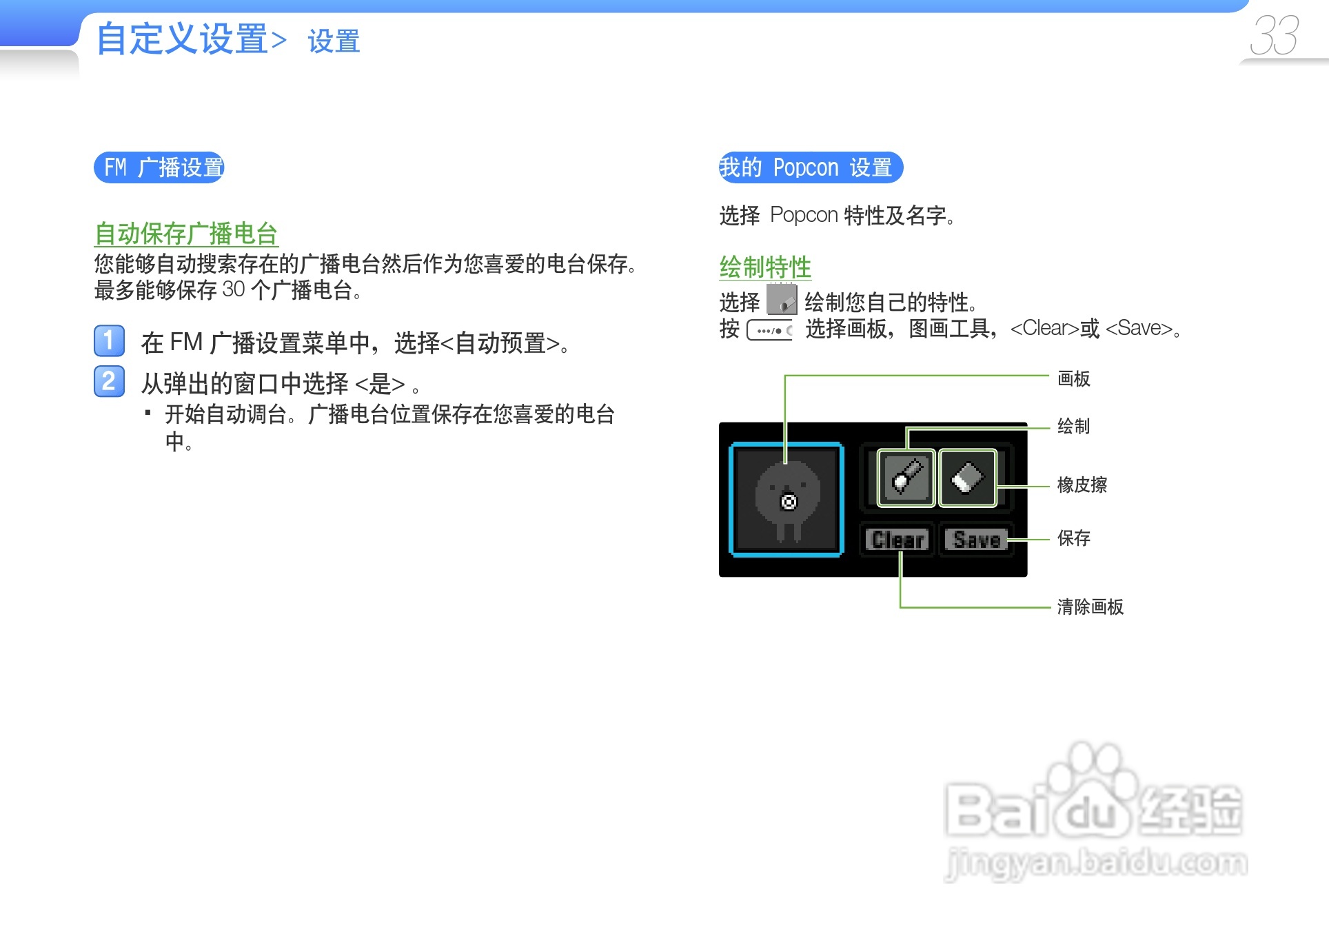Click the 清除画板 label
1329x938 pixels.
click(x=1090, y=606)
